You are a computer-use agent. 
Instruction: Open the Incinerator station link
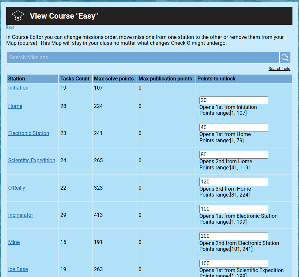tap(21, 215)
